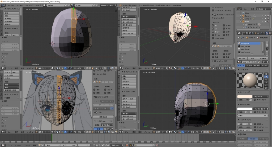Click the add material slot plus icon
272x147 pixels.
tap(267, 43)
